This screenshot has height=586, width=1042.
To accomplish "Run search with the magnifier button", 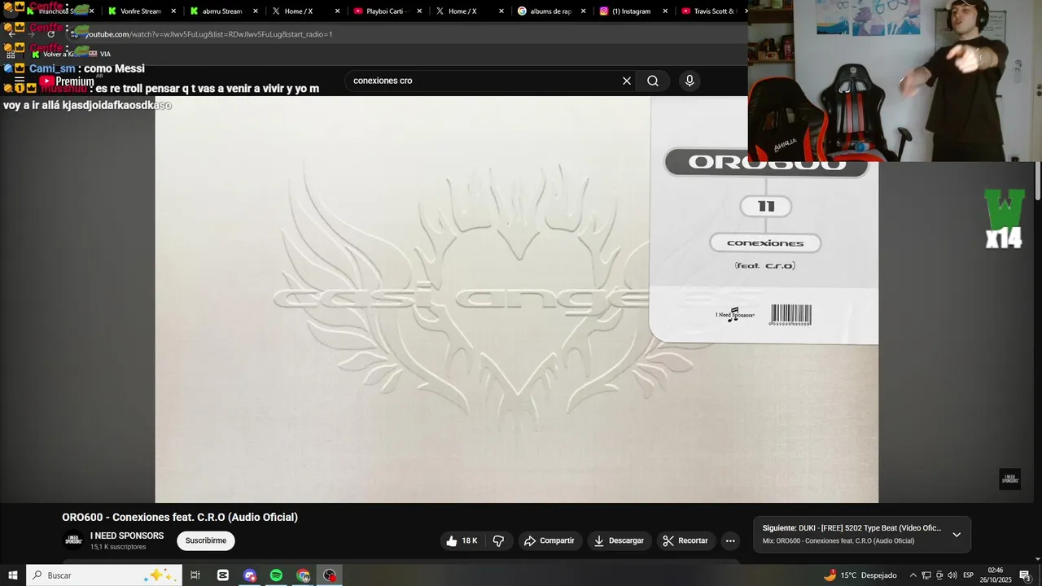I will (653, 81).
